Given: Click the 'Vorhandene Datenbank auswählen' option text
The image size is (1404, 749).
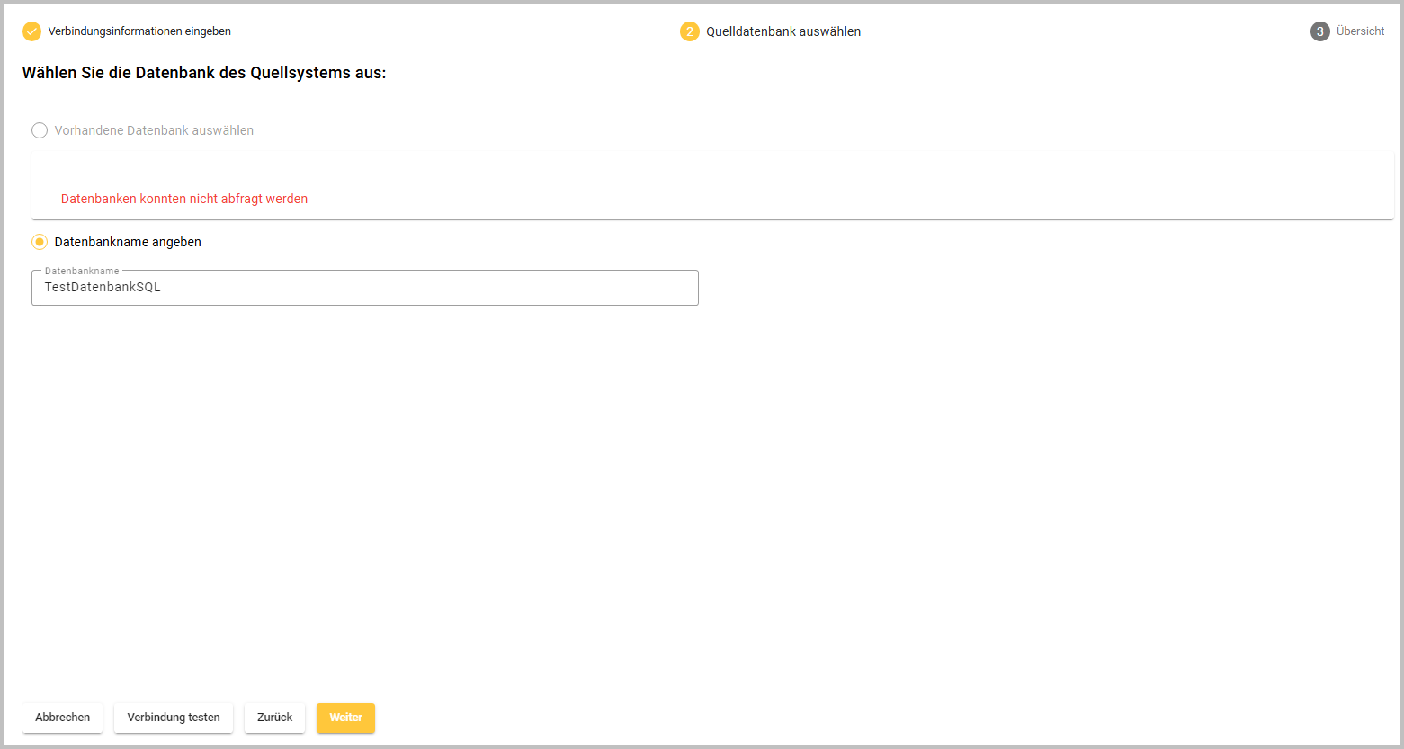Looking at the screenshot, I should tap(154, 130).
